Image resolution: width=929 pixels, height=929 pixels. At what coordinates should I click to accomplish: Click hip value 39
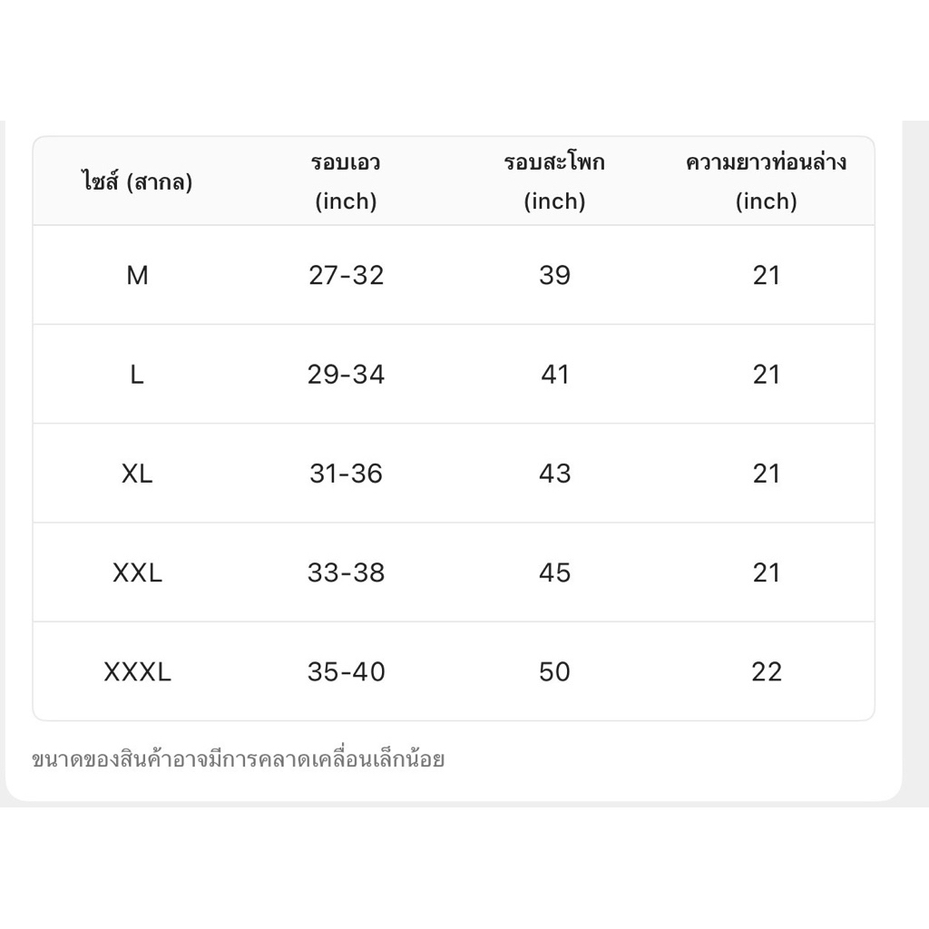[x=554, y=276]
